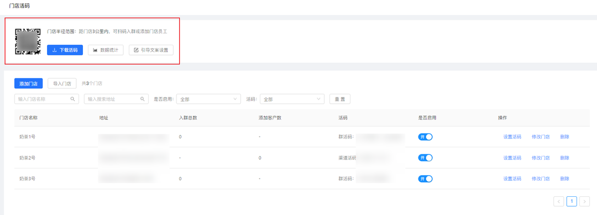Click the 门店活码 page title

pyautogui.click(x=19, y=6)
